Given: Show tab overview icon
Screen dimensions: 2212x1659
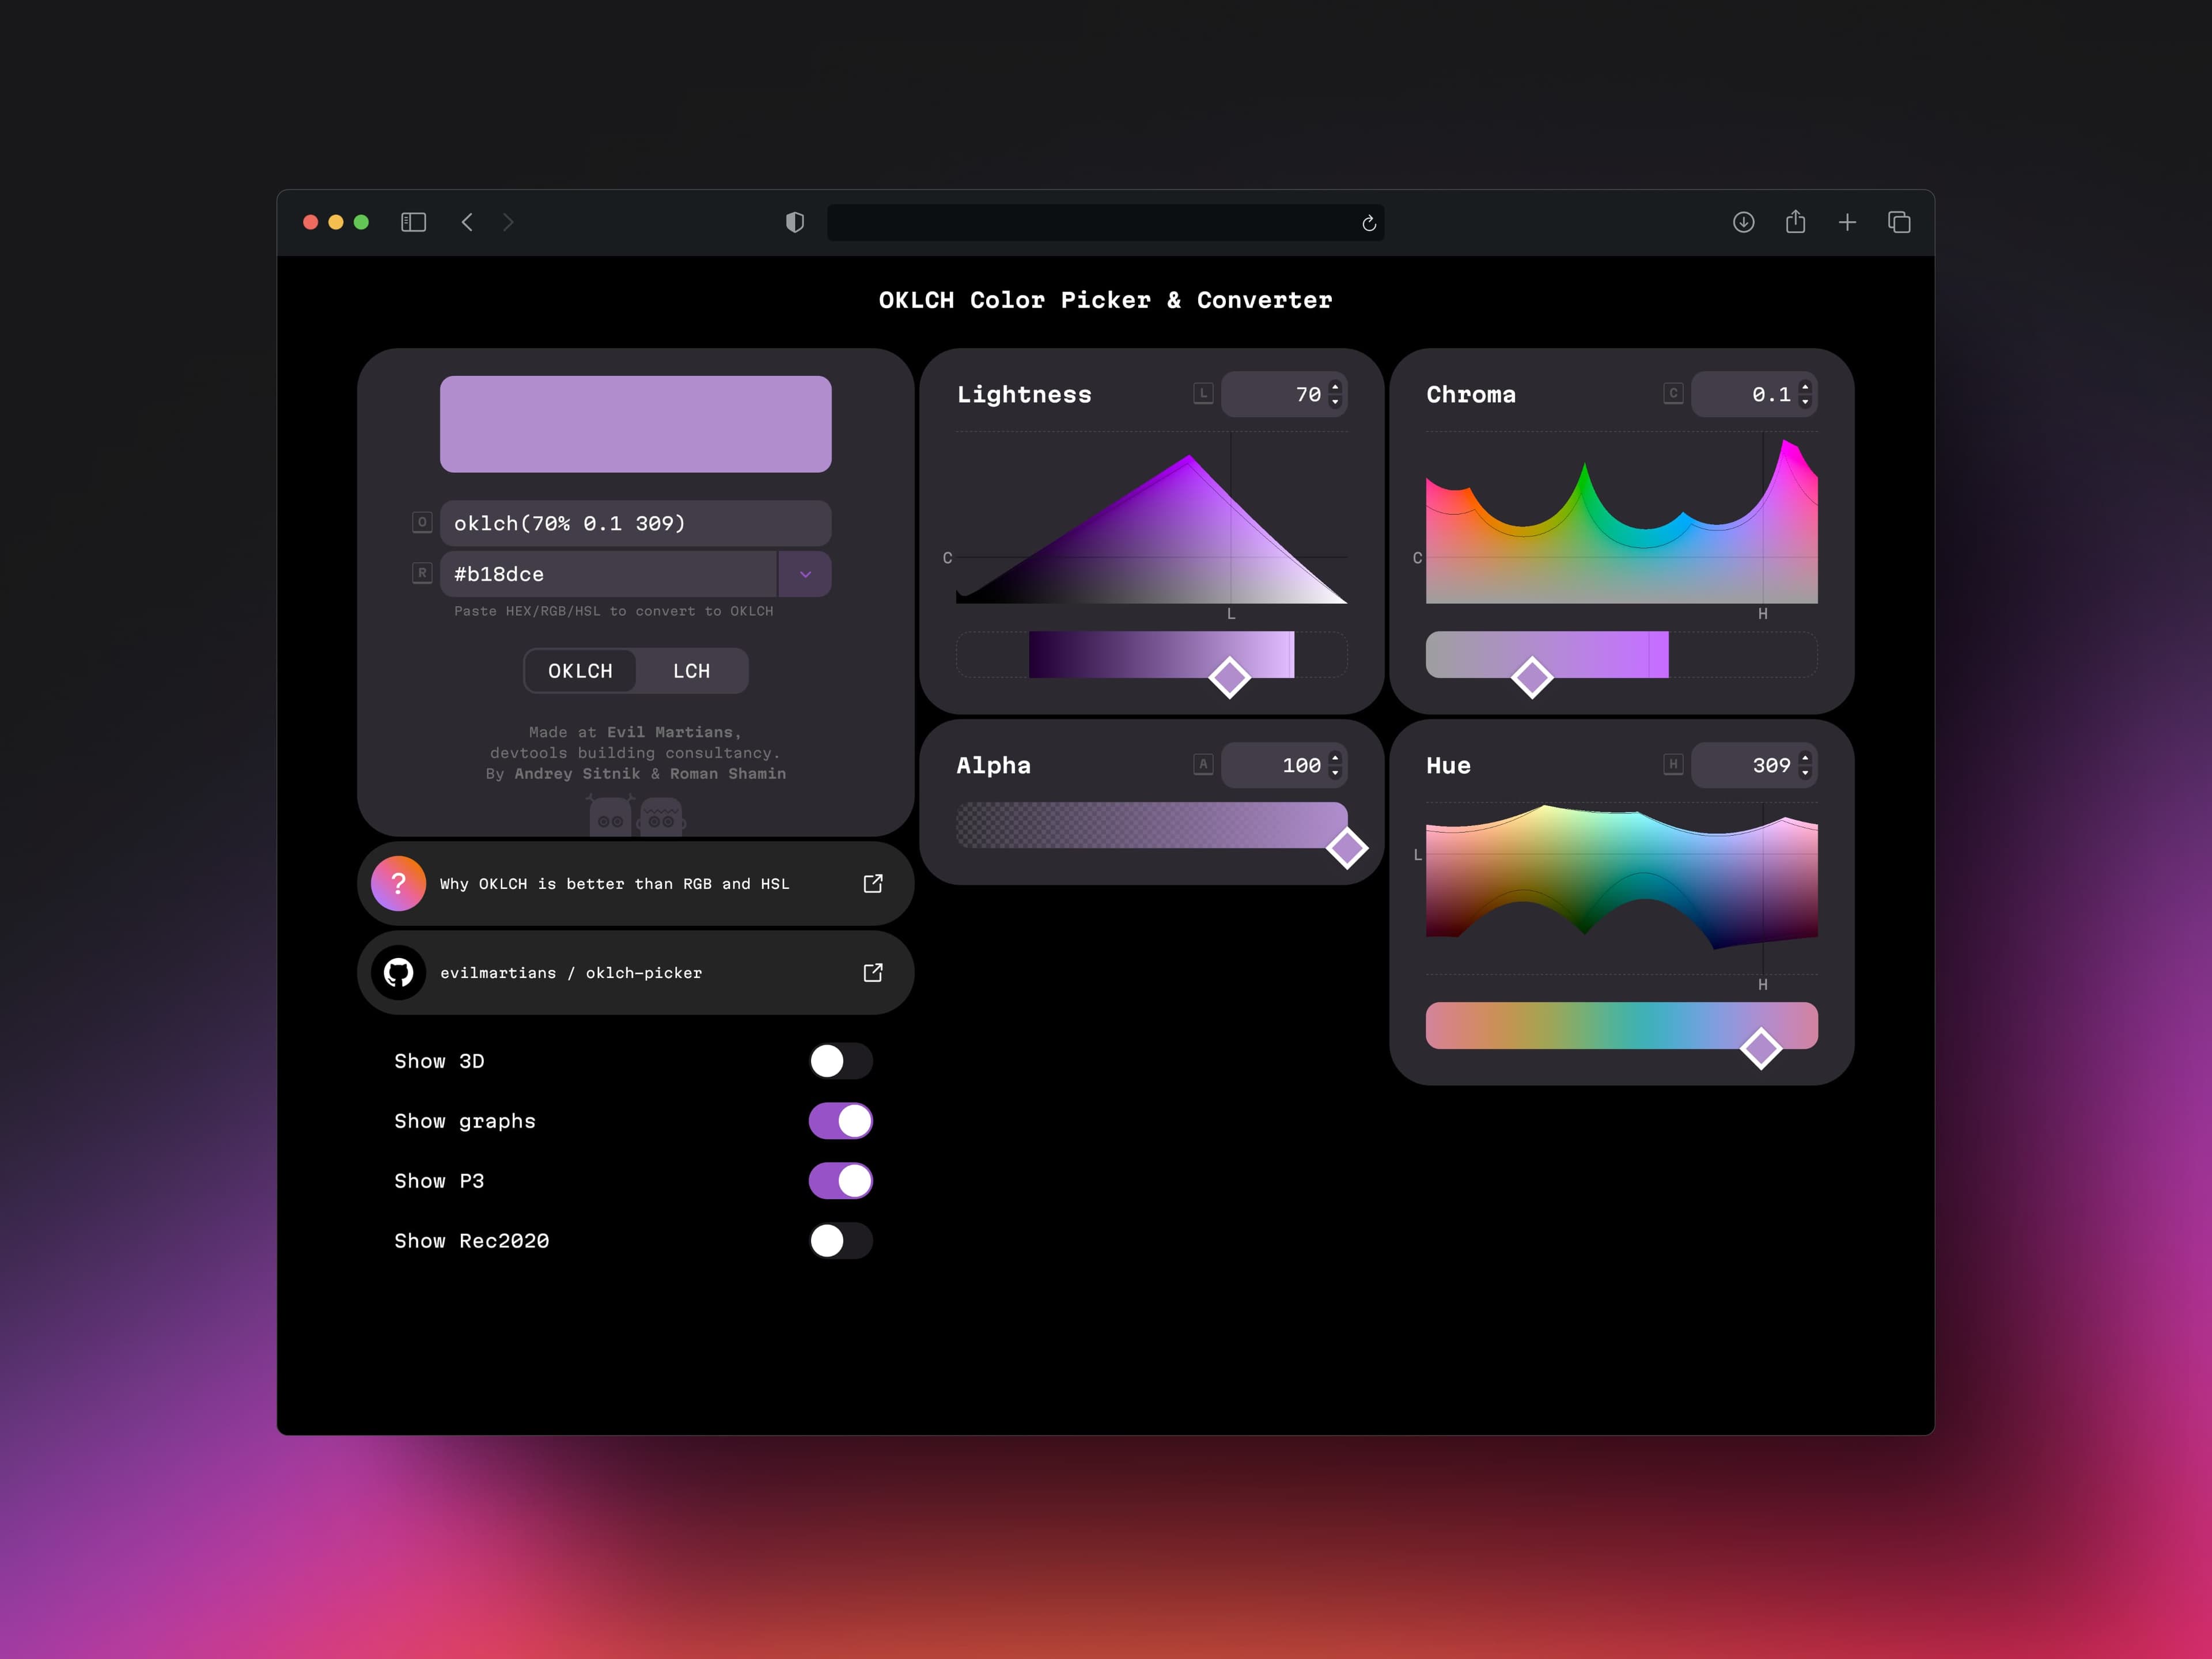Looking at the screenshot, I should tap(1899, 222).
